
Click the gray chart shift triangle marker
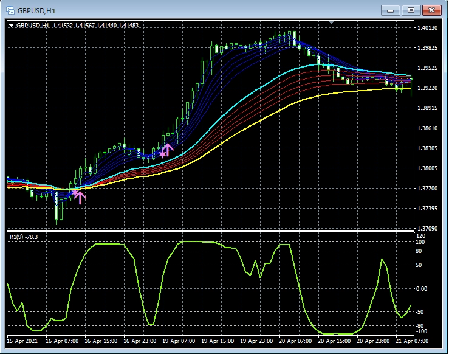click(331, 23)
